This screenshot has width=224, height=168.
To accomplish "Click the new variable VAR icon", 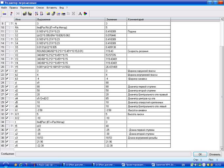I will (x=5, y=14).
